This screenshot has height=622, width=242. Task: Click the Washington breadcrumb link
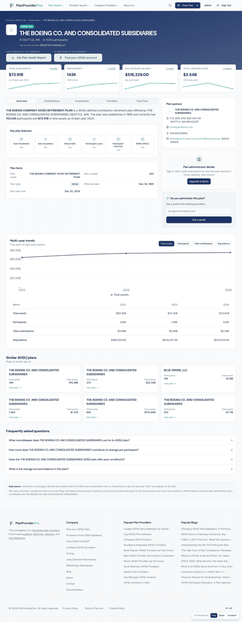(34, 20)
